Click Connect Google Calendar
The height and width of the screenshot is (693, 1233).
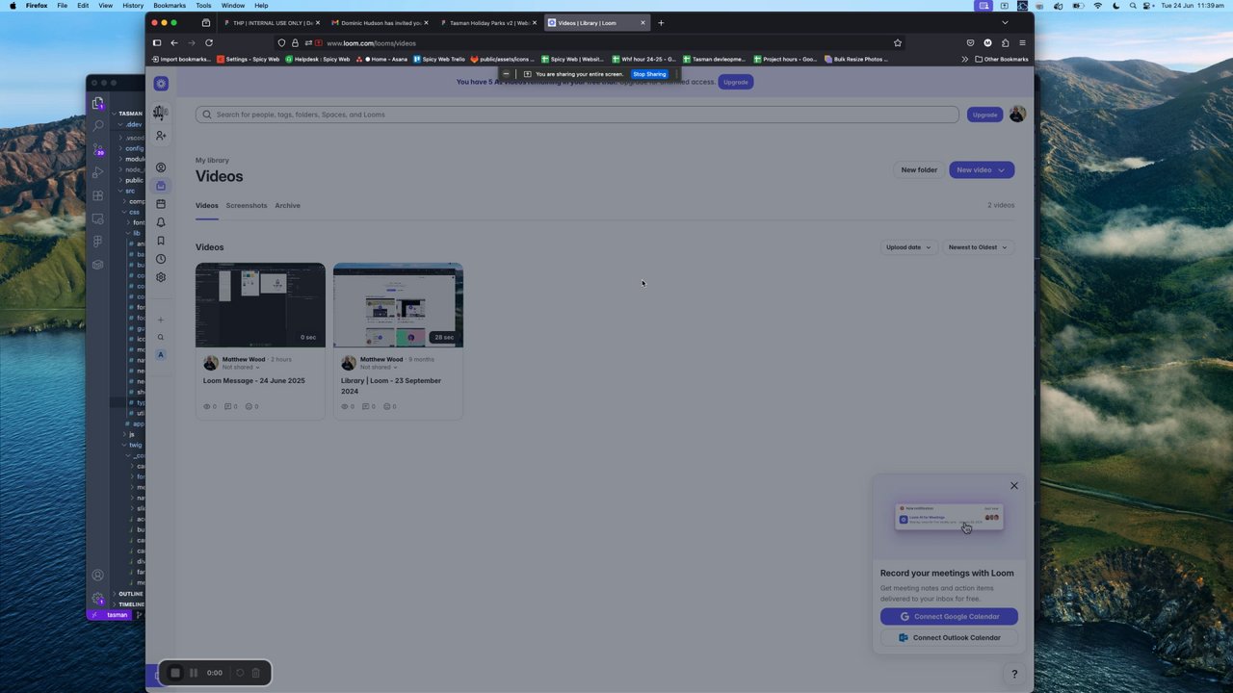point(949,617)
